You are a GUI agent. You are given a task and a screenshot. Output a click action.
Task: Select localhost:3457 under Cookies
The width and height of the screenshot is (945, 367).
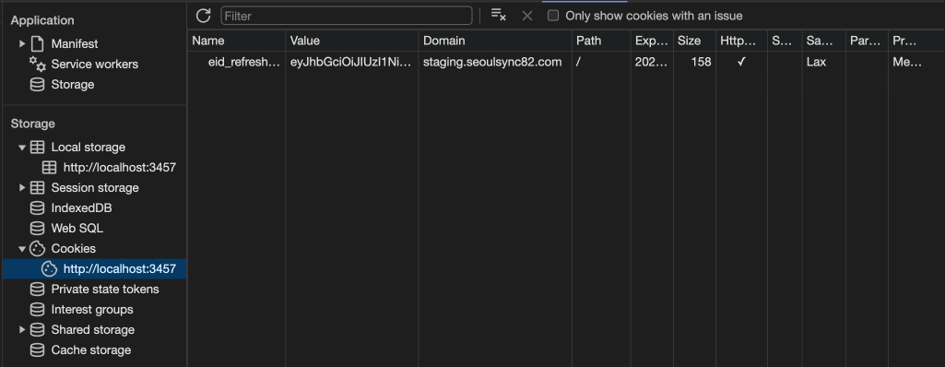(120, 268)
